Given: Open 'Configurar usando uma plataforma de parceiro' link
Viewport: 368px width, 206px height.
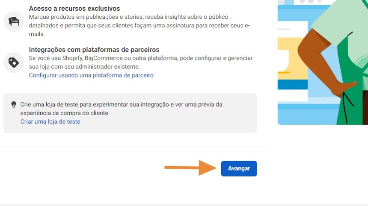Looking at the screenshot, I should tap(91, 75).
